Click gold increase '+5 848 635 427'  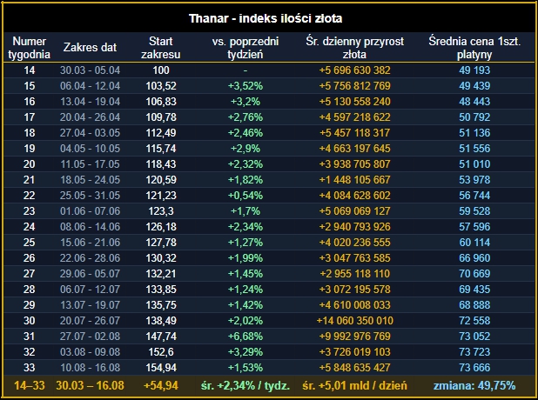355,368
